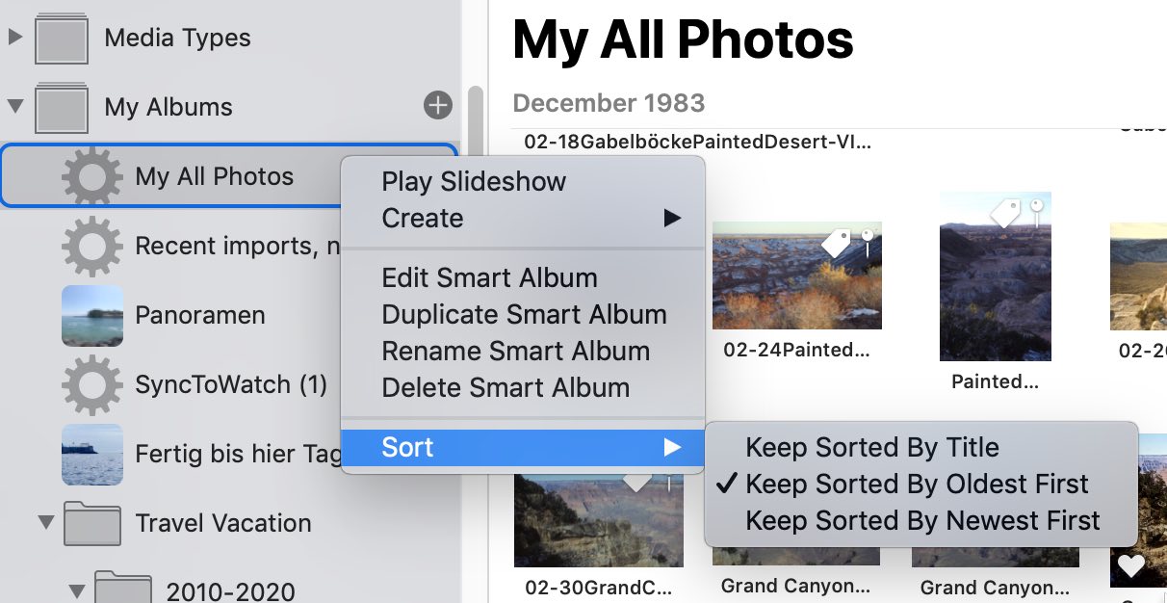
Task: Click the Panoramen album thumbnail icon
Action: pyautogui.click(x=91, y=315)
